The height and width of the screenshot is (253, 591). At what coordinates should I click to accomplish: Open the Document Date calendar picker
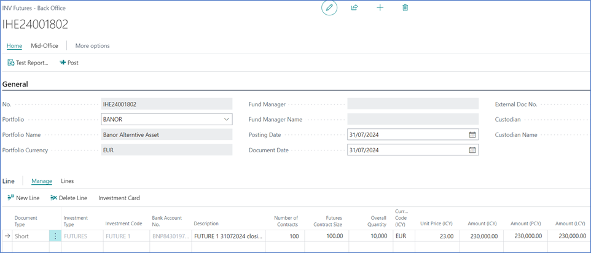point(472,150)
